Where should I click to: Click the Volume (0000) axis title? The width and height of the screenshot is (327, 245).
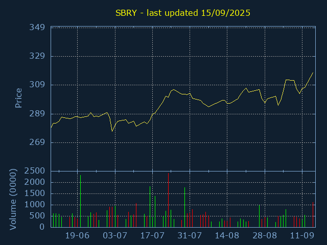coord(13,200)
